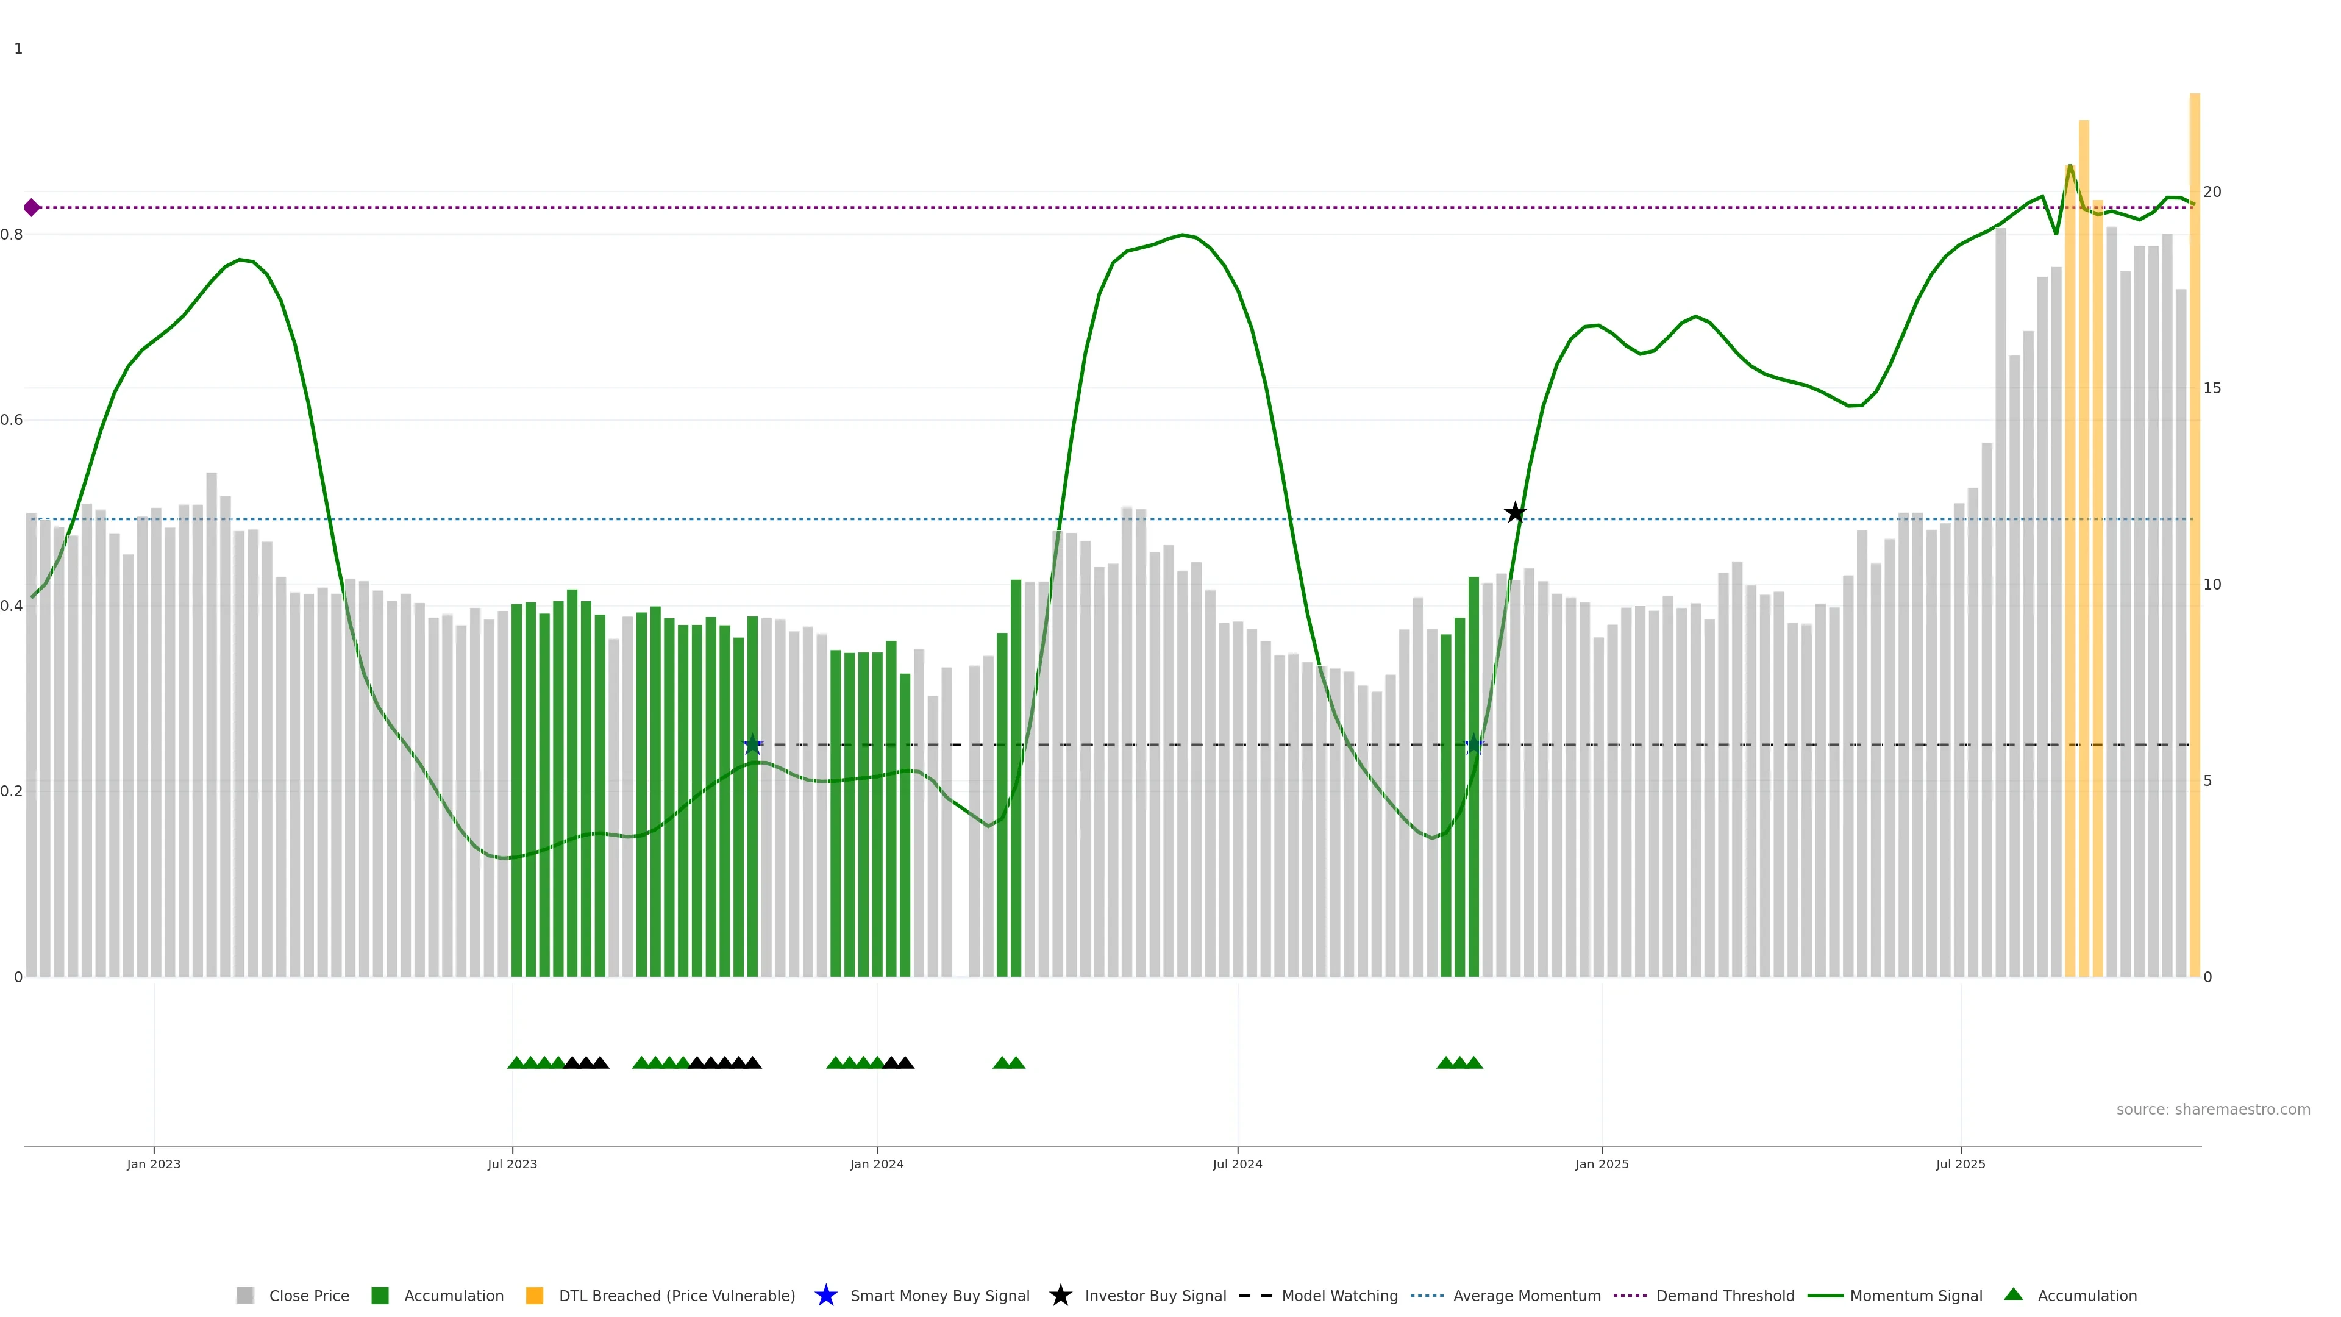Click the black star icon in the legend
This screenshot has width=2341, height=1317.
click(x=1060, y=1295)
